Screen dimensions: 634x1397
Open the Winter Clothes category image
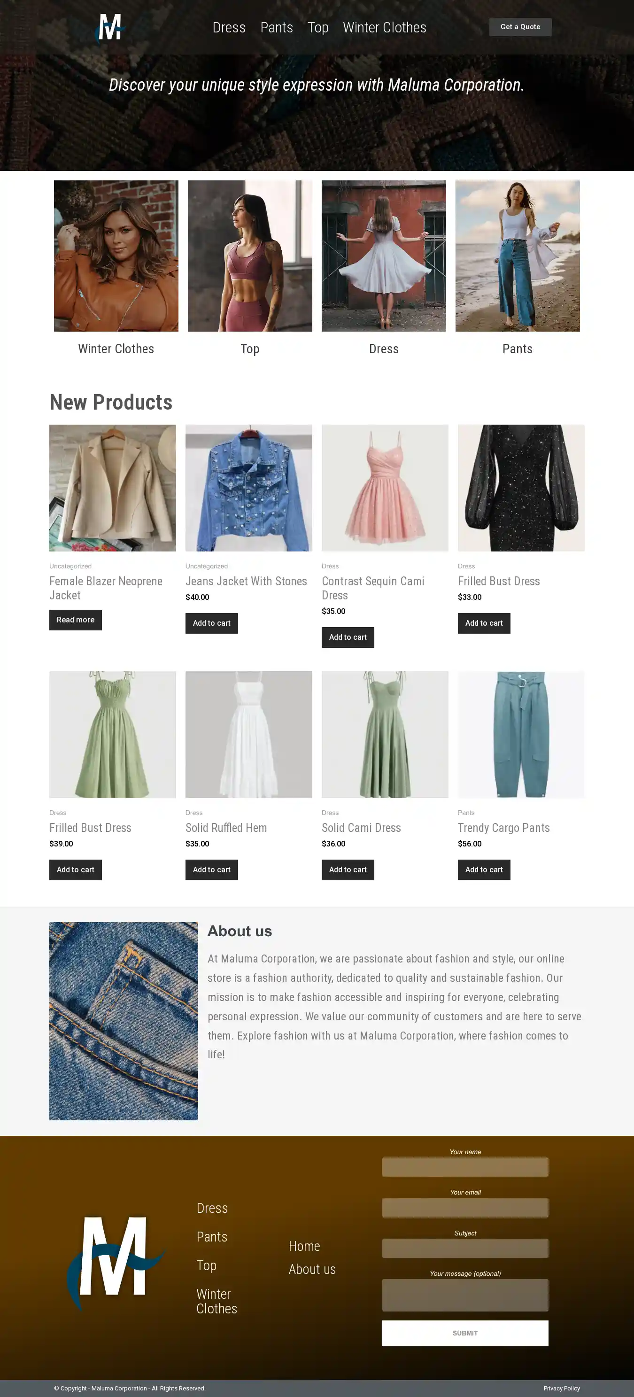(x=116, y=256)
